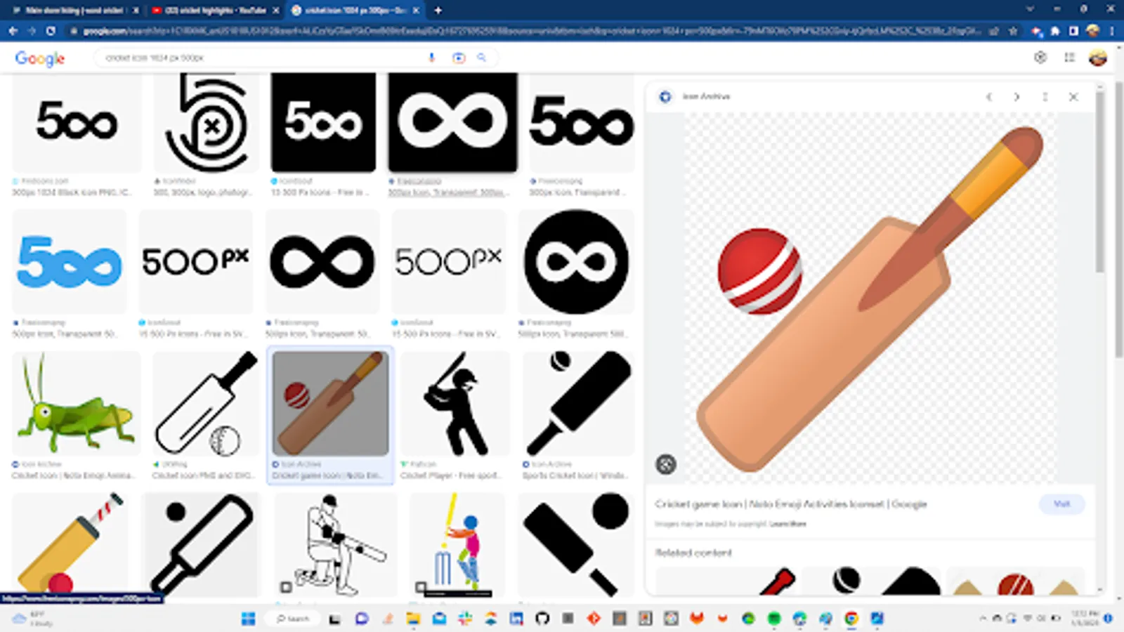The width and height of the screenshot is (1124, 632).
Task: Open the blue 500 icon thumbnail
Action: [70, 261]
